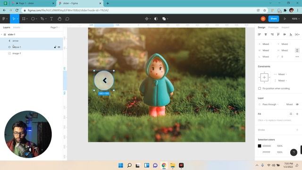This screenshot has height=170, width=302.
Task: Open the 100% zoom dropdown
Action: pos(295,19)
